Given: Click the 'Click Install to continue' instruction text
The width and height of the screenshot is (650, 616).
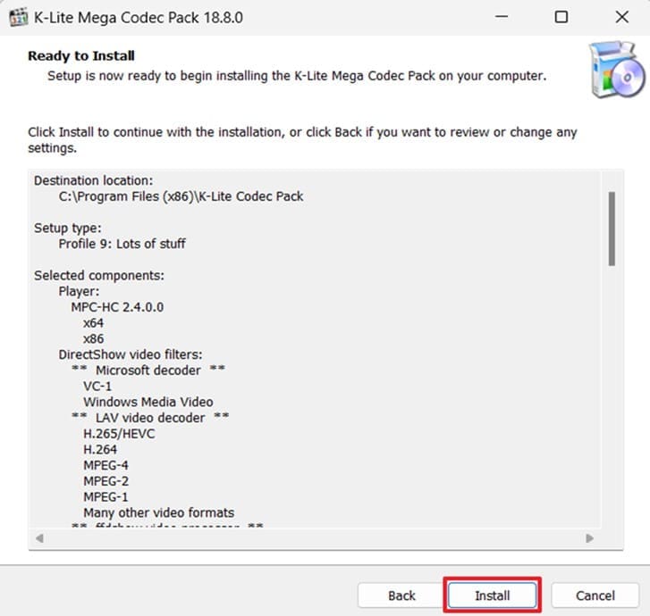Looking at the screenshot, I should click(x=302, y=140).
